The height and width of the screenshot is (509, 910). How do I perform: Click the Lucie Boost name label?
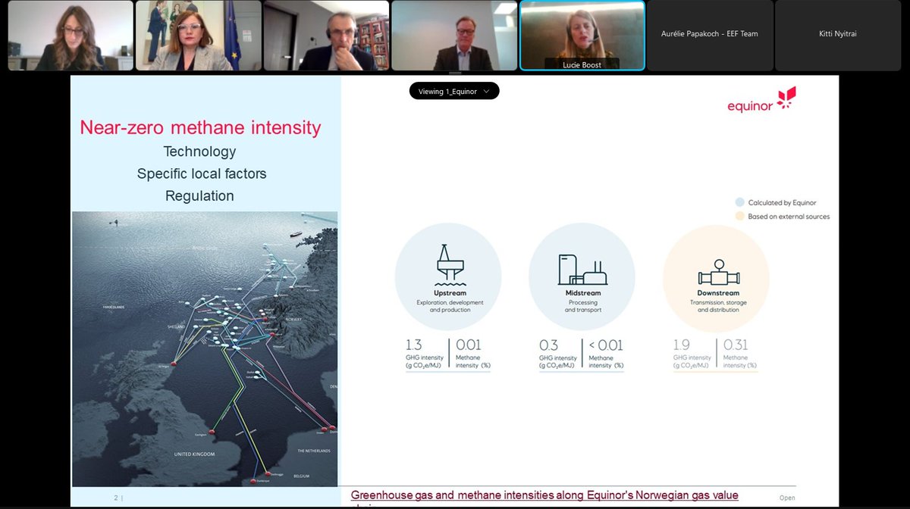point(582,65)
